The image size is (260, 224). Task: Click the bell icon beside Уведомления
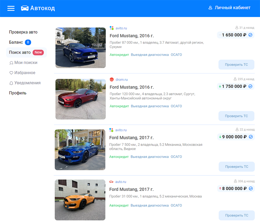(11, 83)
